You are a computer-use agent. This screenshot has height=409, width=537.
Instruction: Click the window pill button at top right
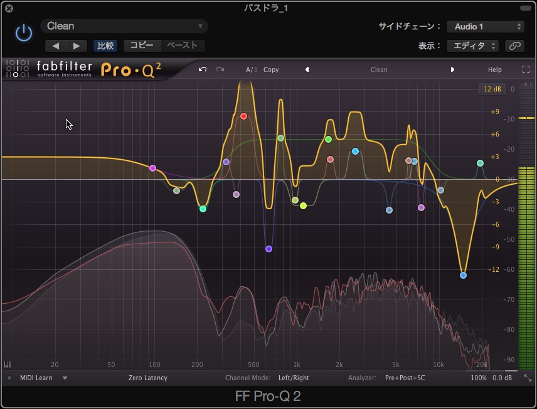click(525, 8)
